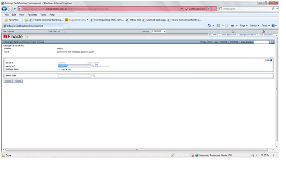Click the browser Back arrow button

(4, 8)
